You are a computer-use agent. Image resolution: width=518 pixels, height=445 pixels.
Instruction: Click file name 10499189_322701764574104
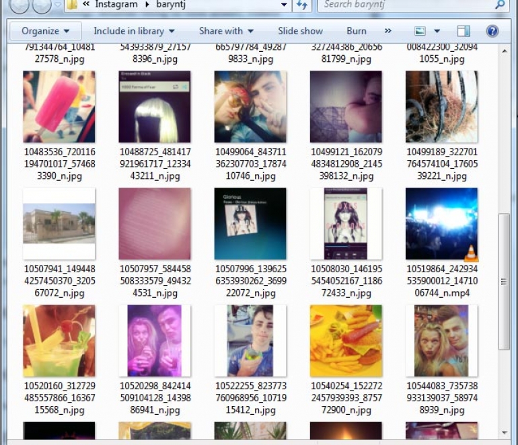442,164
